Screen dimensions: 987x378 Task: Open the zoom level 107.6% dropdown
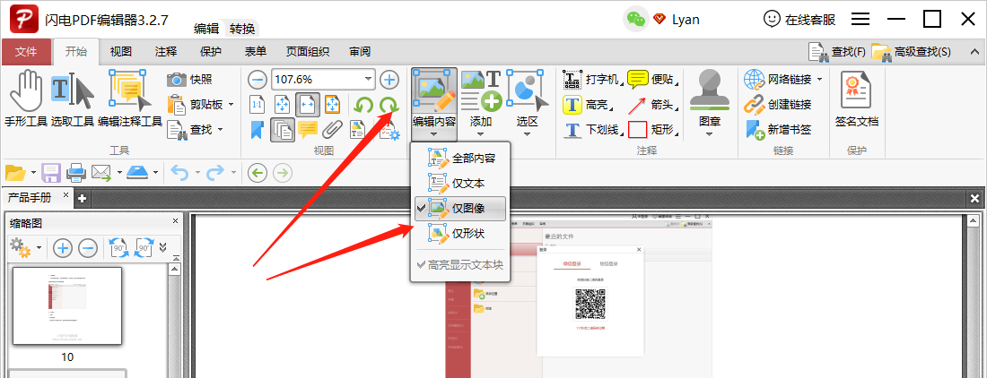click(x=368, y=80)
